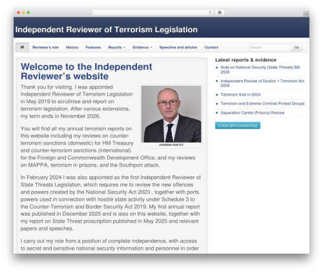
Task: Open the Contact page
Action: pyautogui.click(x=211, y=47)
